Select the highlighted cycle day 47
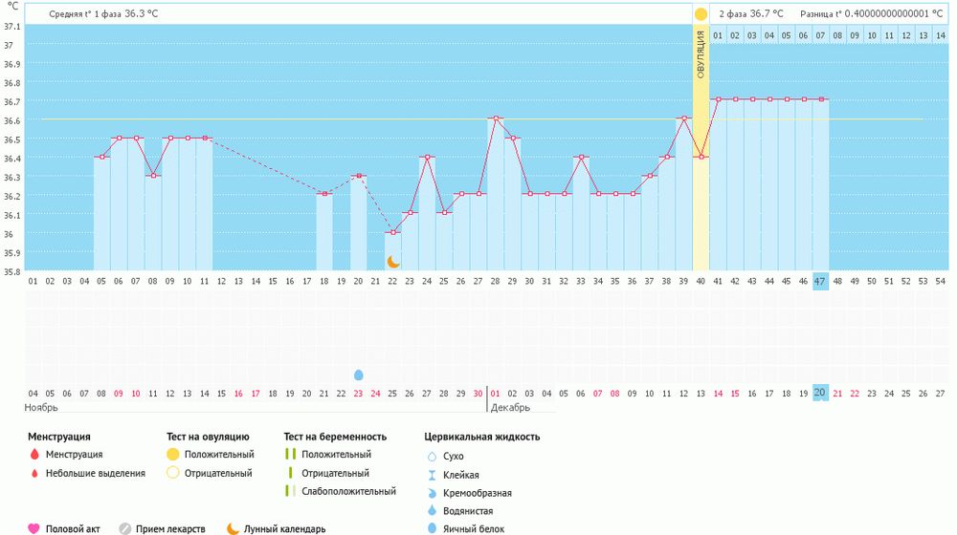The image size is (957, 535). tap(820, 281)
